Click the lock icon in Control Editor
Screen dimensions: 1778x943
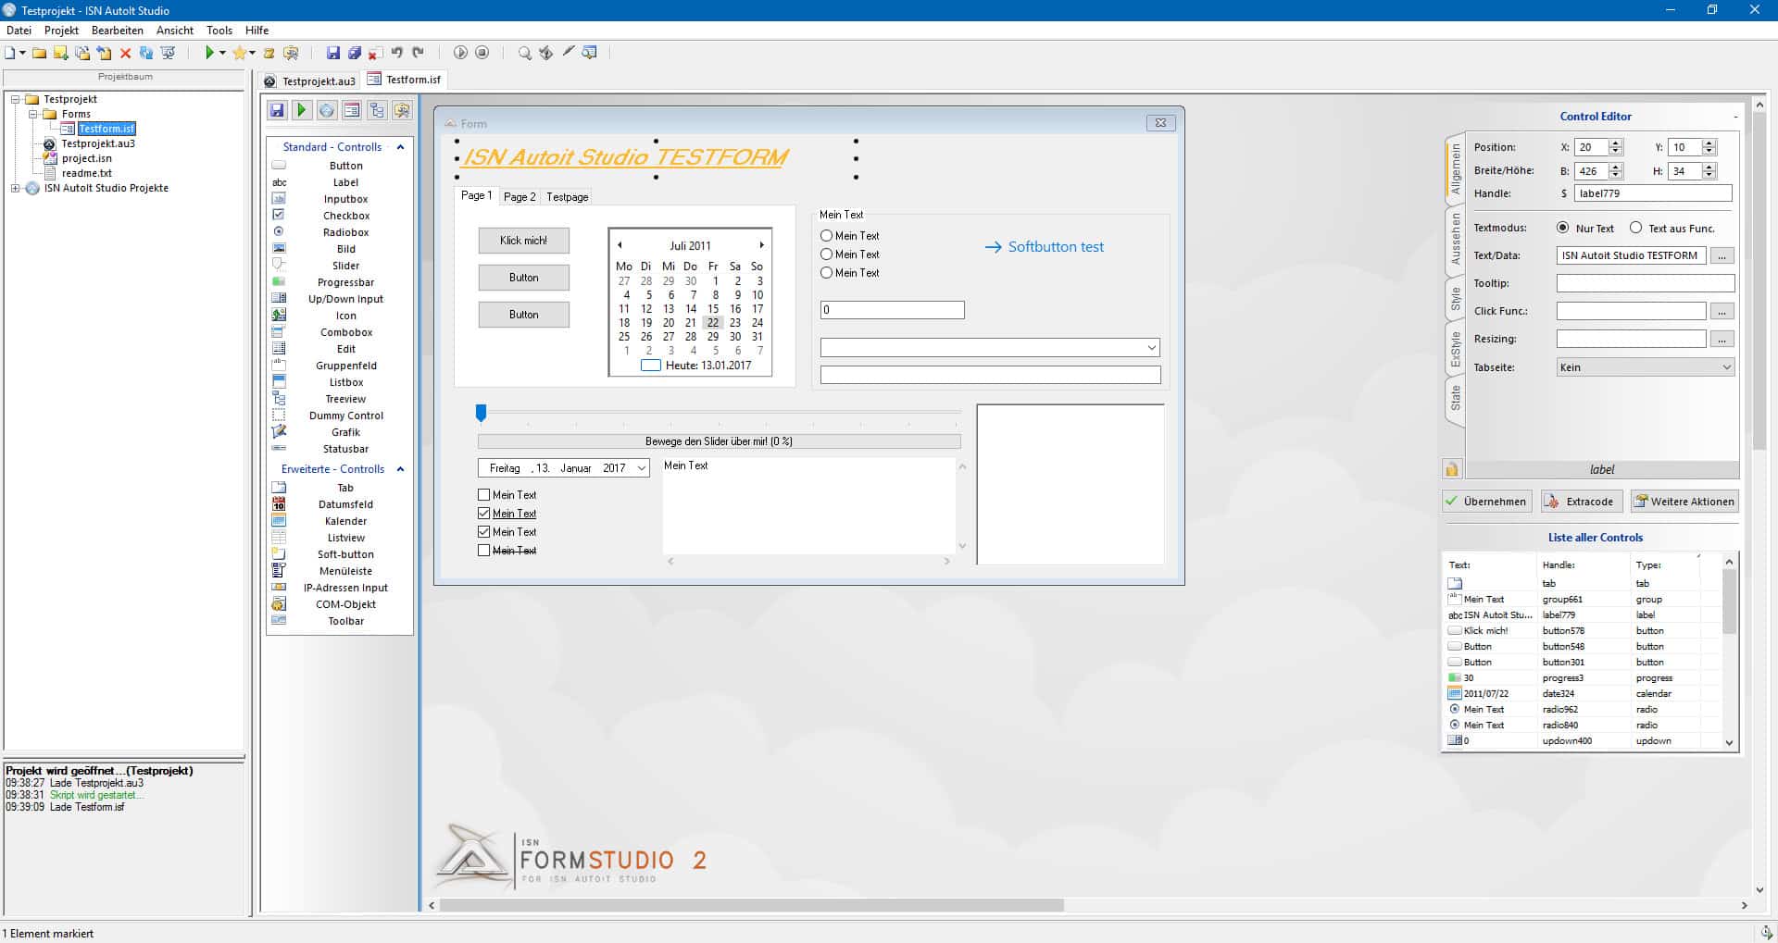click(x=1451, y=469)
